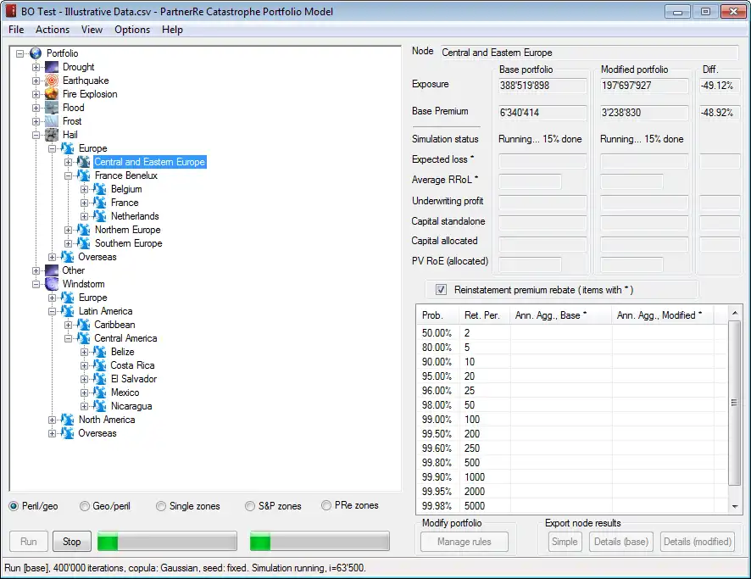Select the Geo/peril radio button
751x579 pixels.
(84, 506)
